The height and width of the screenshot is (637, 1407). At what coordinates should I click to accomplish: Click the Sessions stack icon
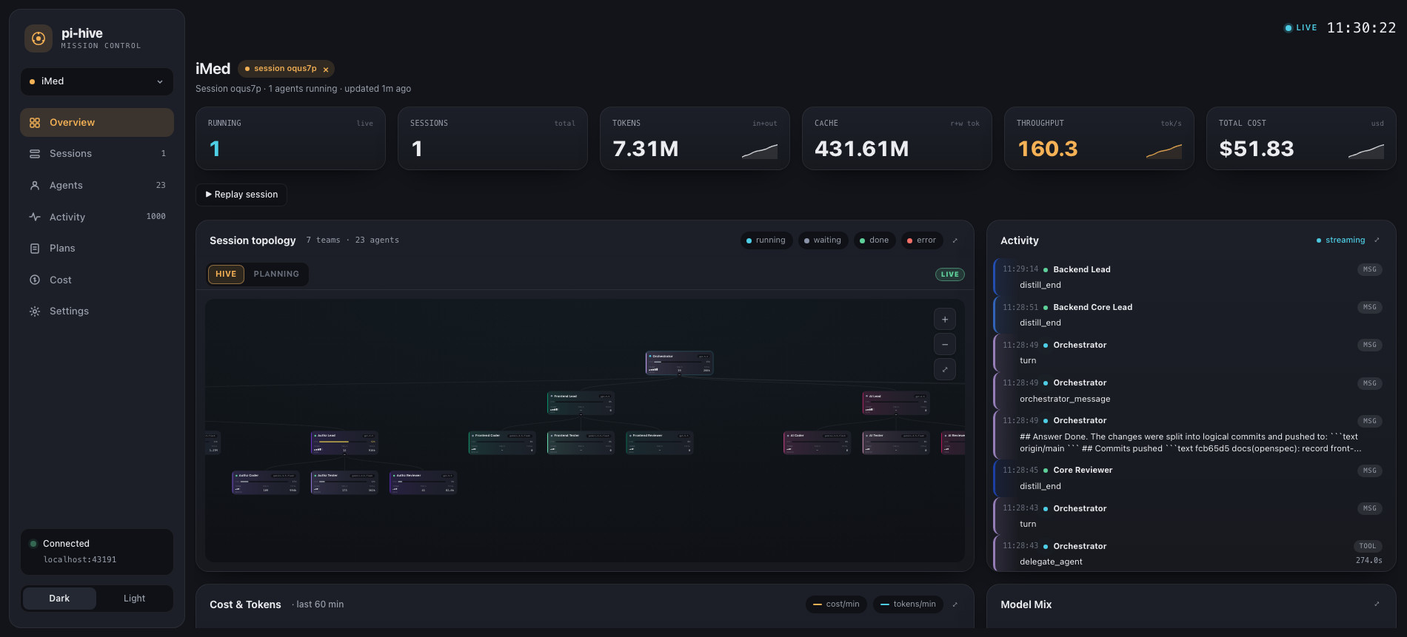coord(35,154)
